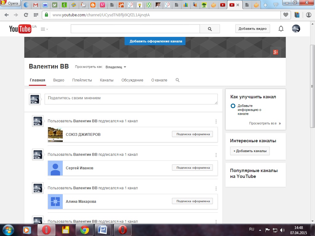Open the Opera main menu button

coord(10,3)
